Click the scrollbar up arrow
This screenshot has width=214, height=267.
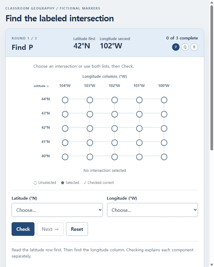click(212, 2)
